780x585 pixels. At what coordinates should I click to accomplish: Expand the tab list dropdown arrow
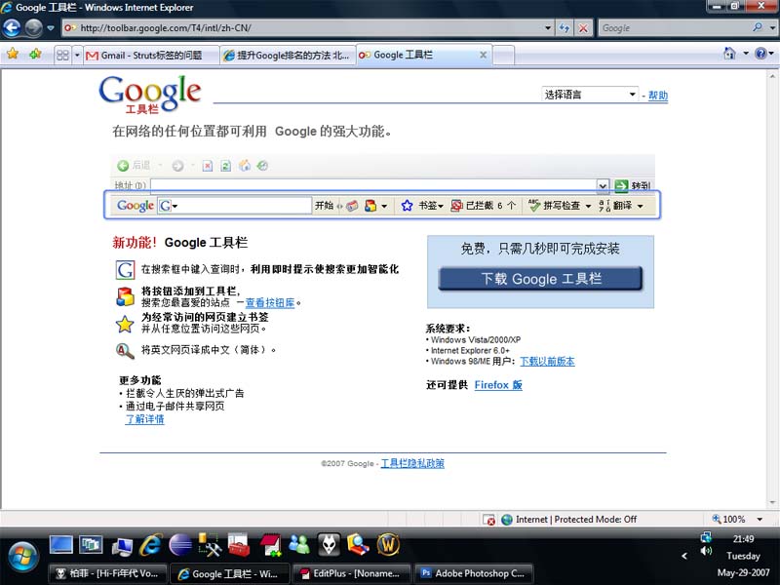(x=77, y=55)
